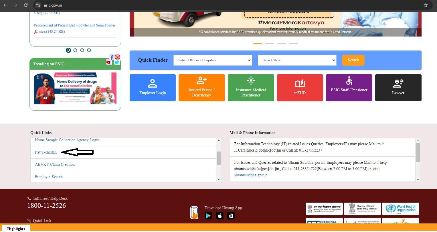Click the red News icon

[x=117, y=57]
